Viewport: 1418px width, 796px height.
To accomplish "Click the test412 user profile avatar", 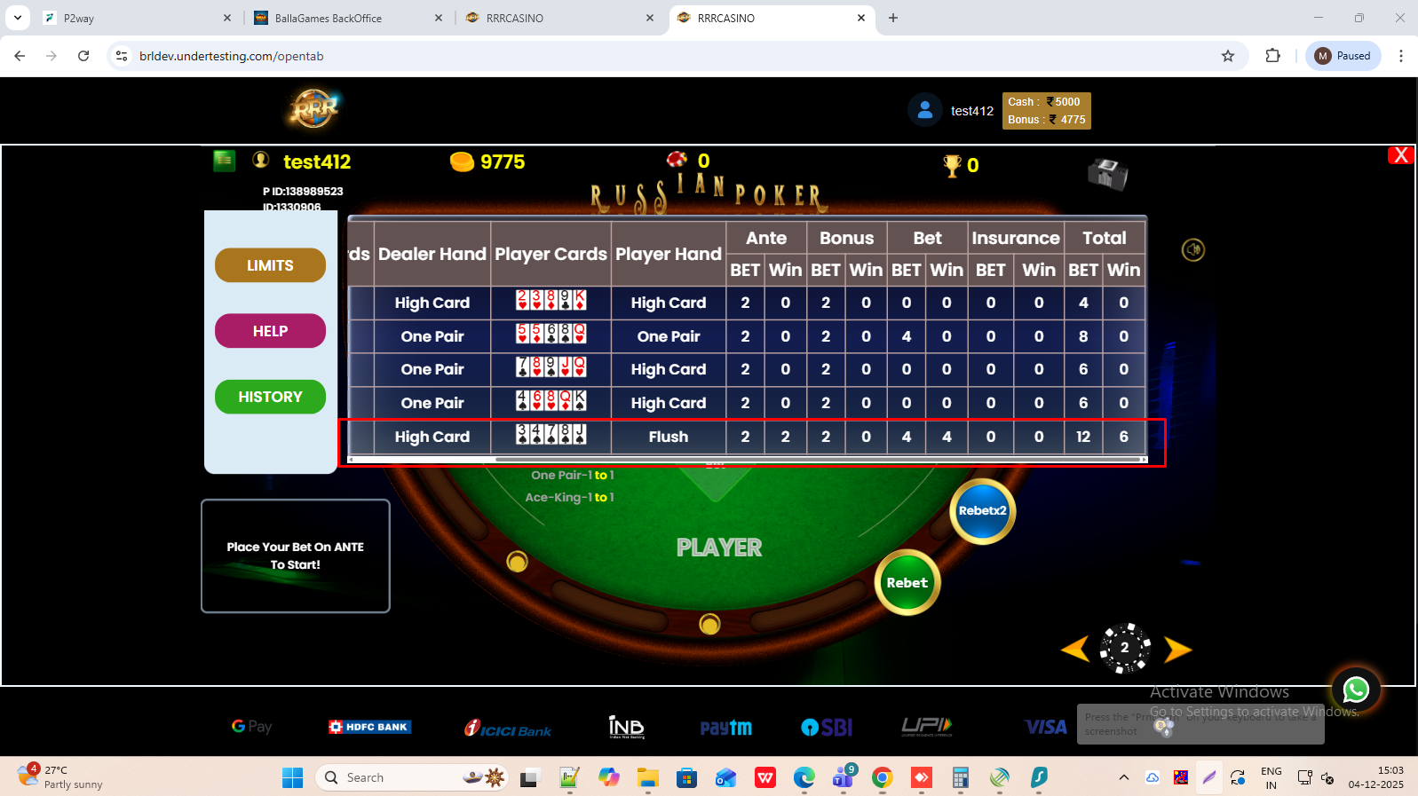I will click(924, 110).
